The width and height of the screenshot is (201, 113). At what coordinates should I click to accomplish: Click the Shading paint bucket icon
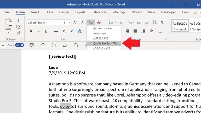tap(151, 31)
